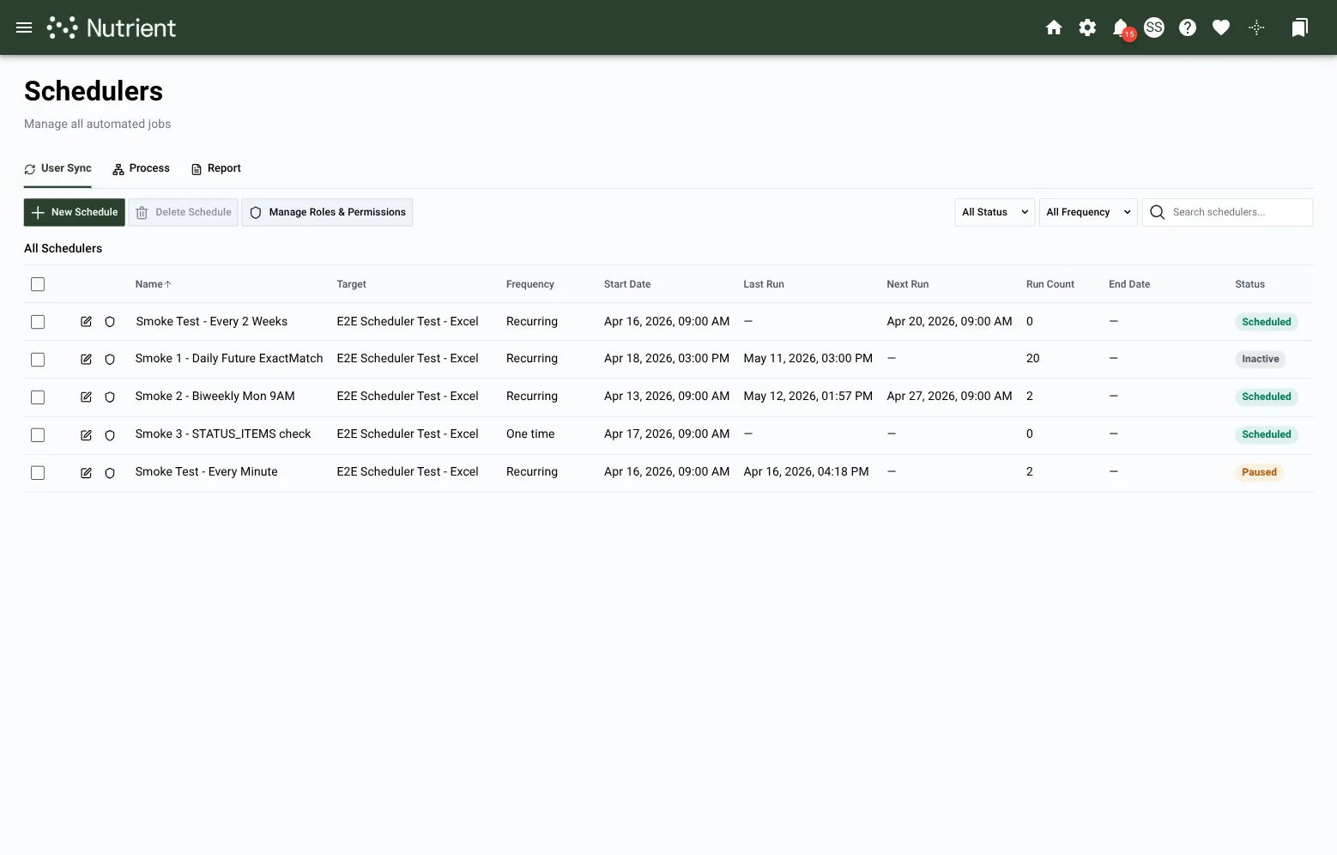Viewport: 1337px width, 855px height.
Task: Open the help question mark icon
Action: click(x=1188, y=27)
